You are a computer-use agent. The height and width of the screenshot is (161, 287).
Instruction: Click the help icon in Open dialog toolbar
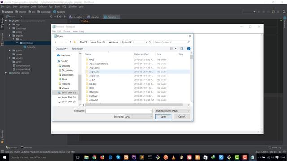[189, 49]
